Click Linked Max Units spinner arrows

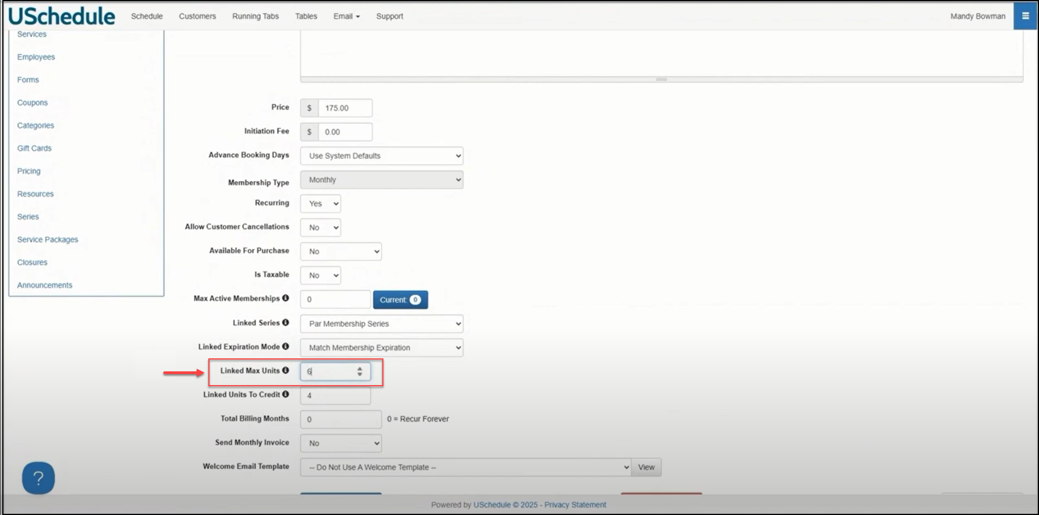click(359, 371)
